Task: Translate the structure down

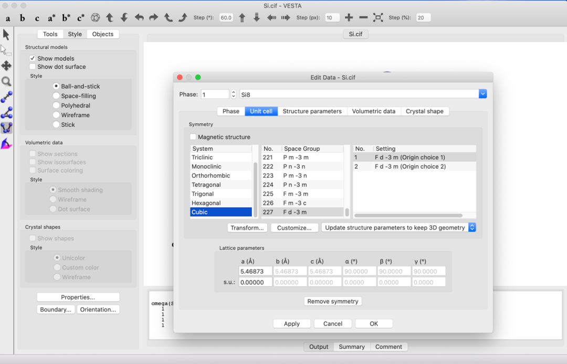Action: click(x=256, y=17)
